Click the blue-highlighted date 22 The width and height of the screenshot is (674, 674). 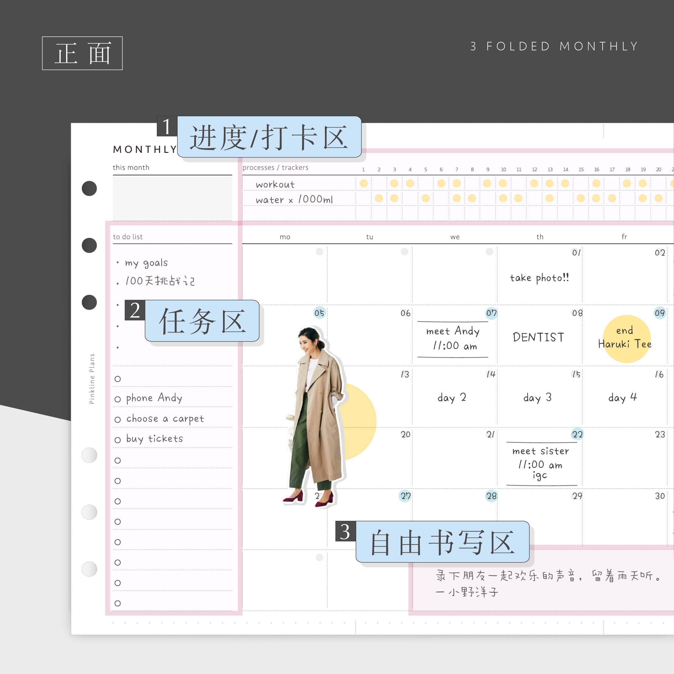point(577,434)
